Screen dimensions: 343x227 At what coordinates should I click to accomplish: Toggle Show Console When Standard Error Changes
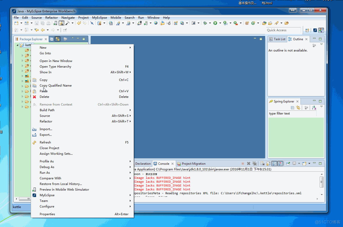(280, 163)
